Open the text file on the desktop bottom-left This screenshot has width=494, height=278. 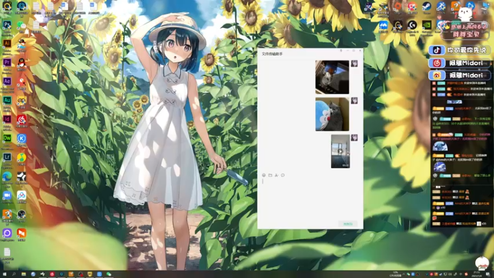7,252
